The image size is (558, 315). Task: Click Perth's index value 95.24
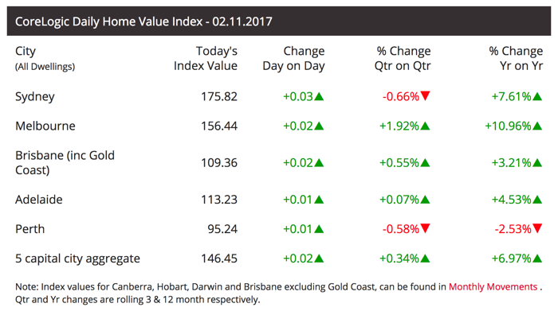click(x=222, y=229)
